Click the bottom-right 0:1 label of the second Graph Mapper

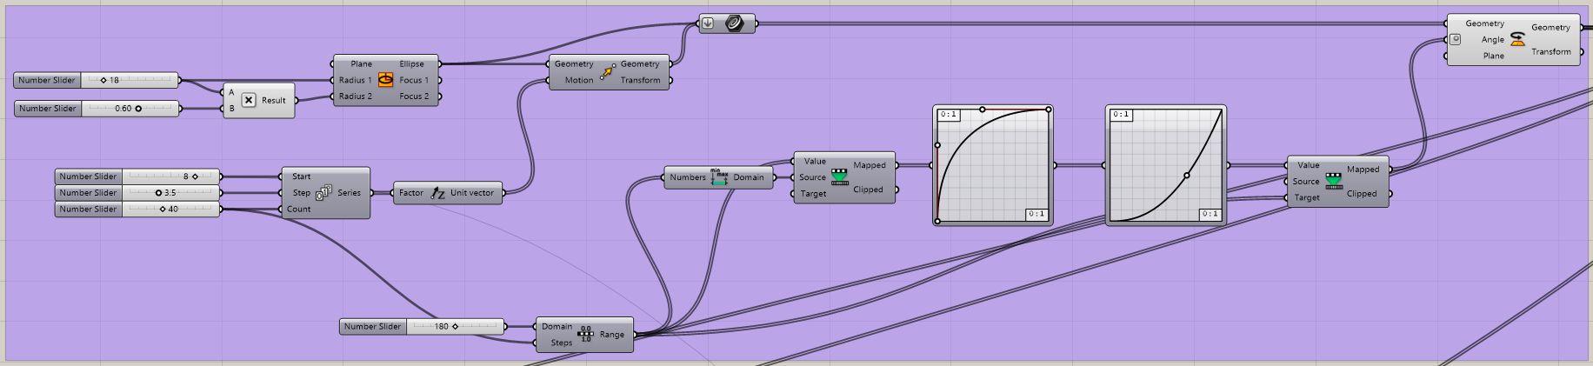coord(1210,214)
